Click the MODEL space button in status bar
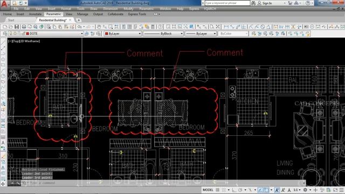The image size is (345, 194). pos(208,190)
